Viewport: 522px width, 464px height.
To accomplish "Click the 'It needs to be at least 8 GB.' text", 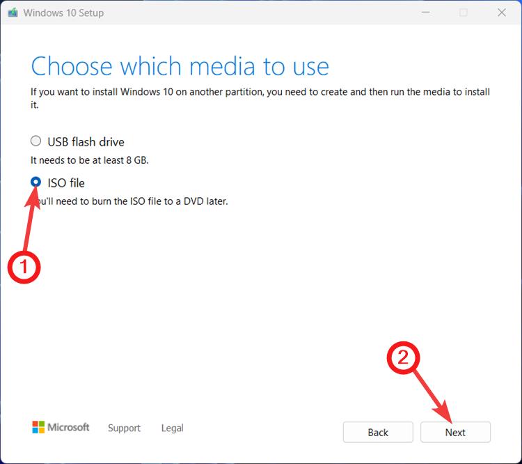I will pos(90,160).
